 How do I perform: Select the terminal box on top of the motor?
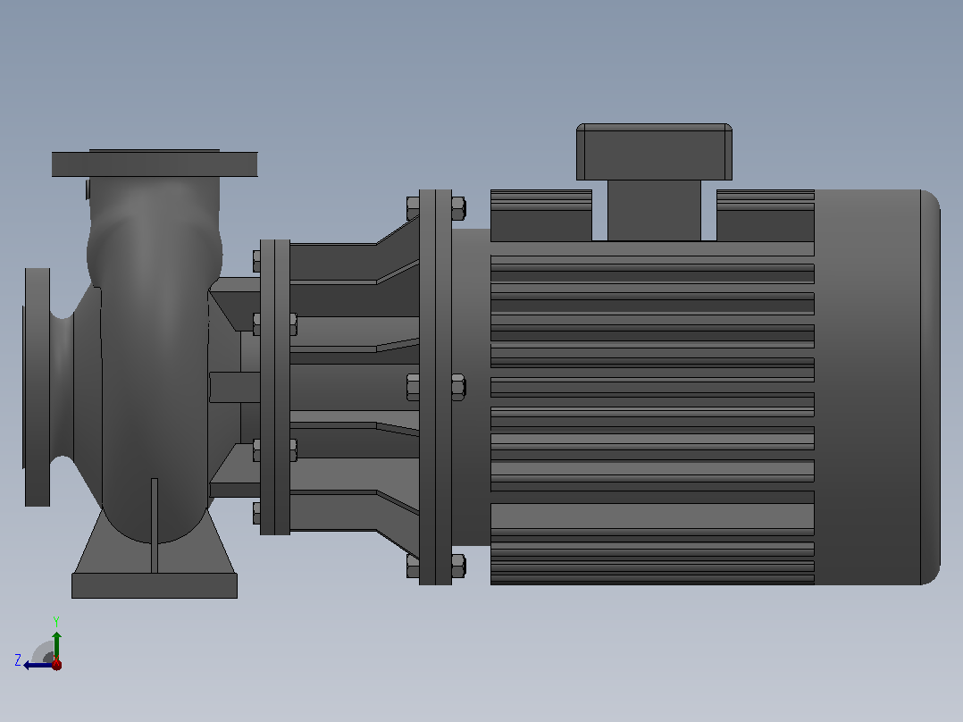654,152
